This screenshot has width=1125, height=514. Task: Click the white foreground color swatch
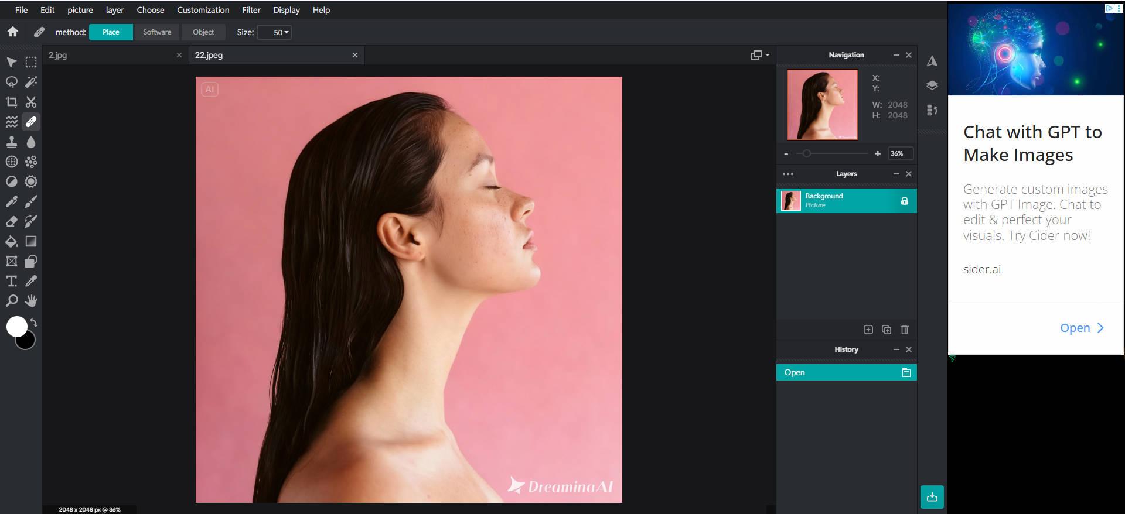[x=16, y=326]
